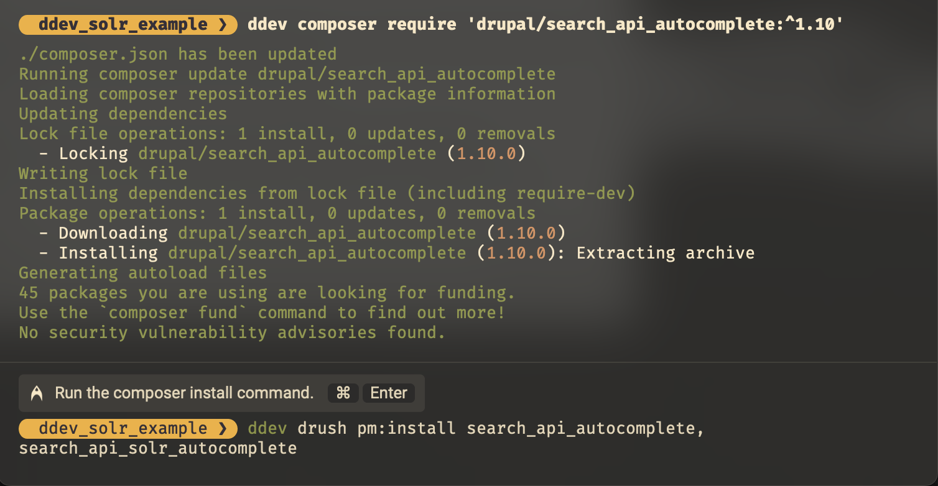The height and width of the screenshot is (486, 938).
Task: Click the version 1.10.0 on the Locking line
Action: (x=486, y=154)
